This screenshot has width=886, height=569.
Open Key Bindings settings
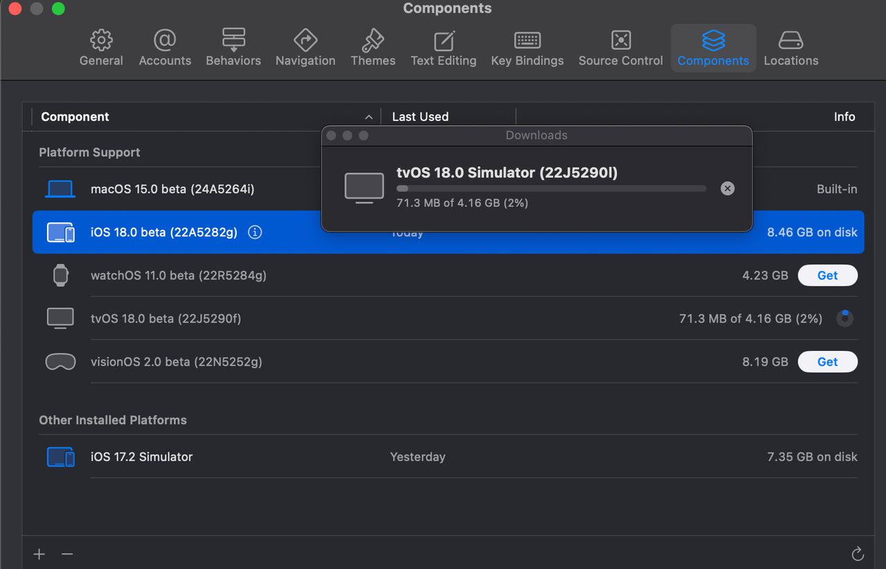click(x=527, y=48)
